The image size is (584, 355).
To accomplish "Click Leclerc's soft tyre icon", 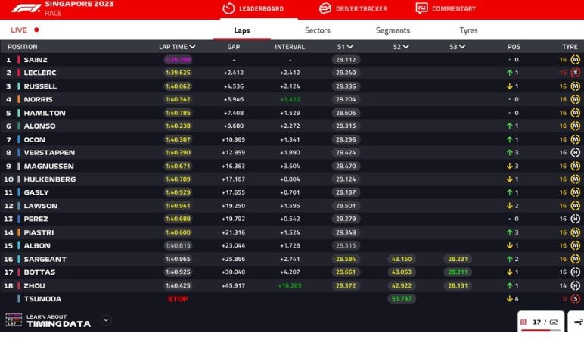I will click(575, 73).
